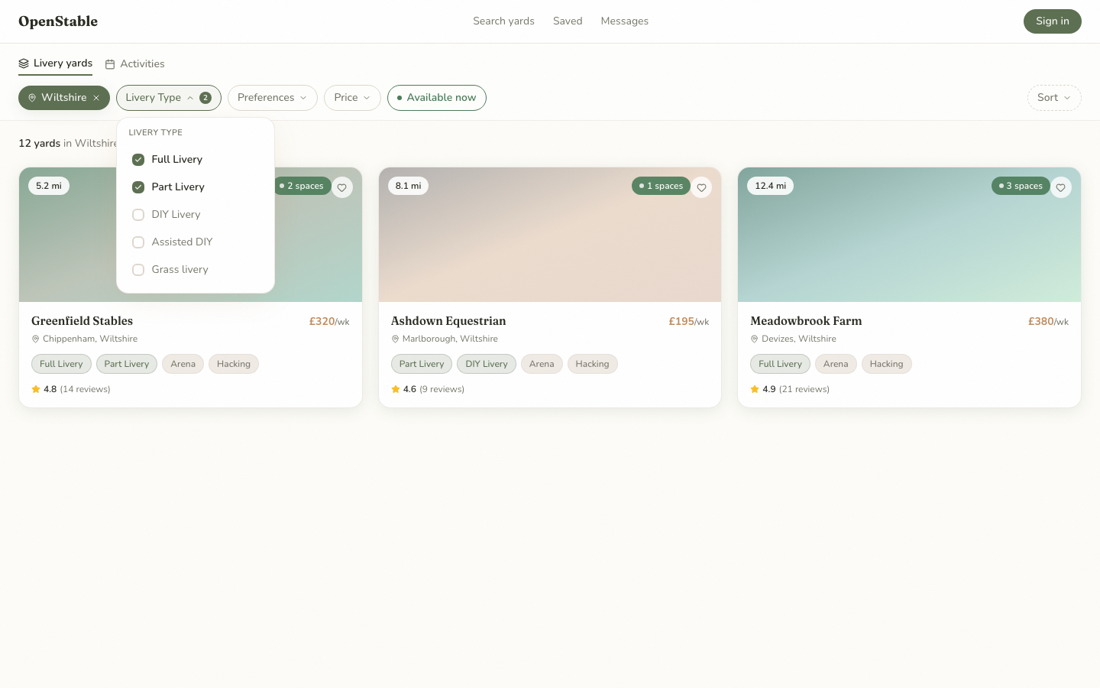The width and height of the screenshot is (1100, 688).
Task: Heart the Meadowbrook Farm listing
Action: 1061,187
